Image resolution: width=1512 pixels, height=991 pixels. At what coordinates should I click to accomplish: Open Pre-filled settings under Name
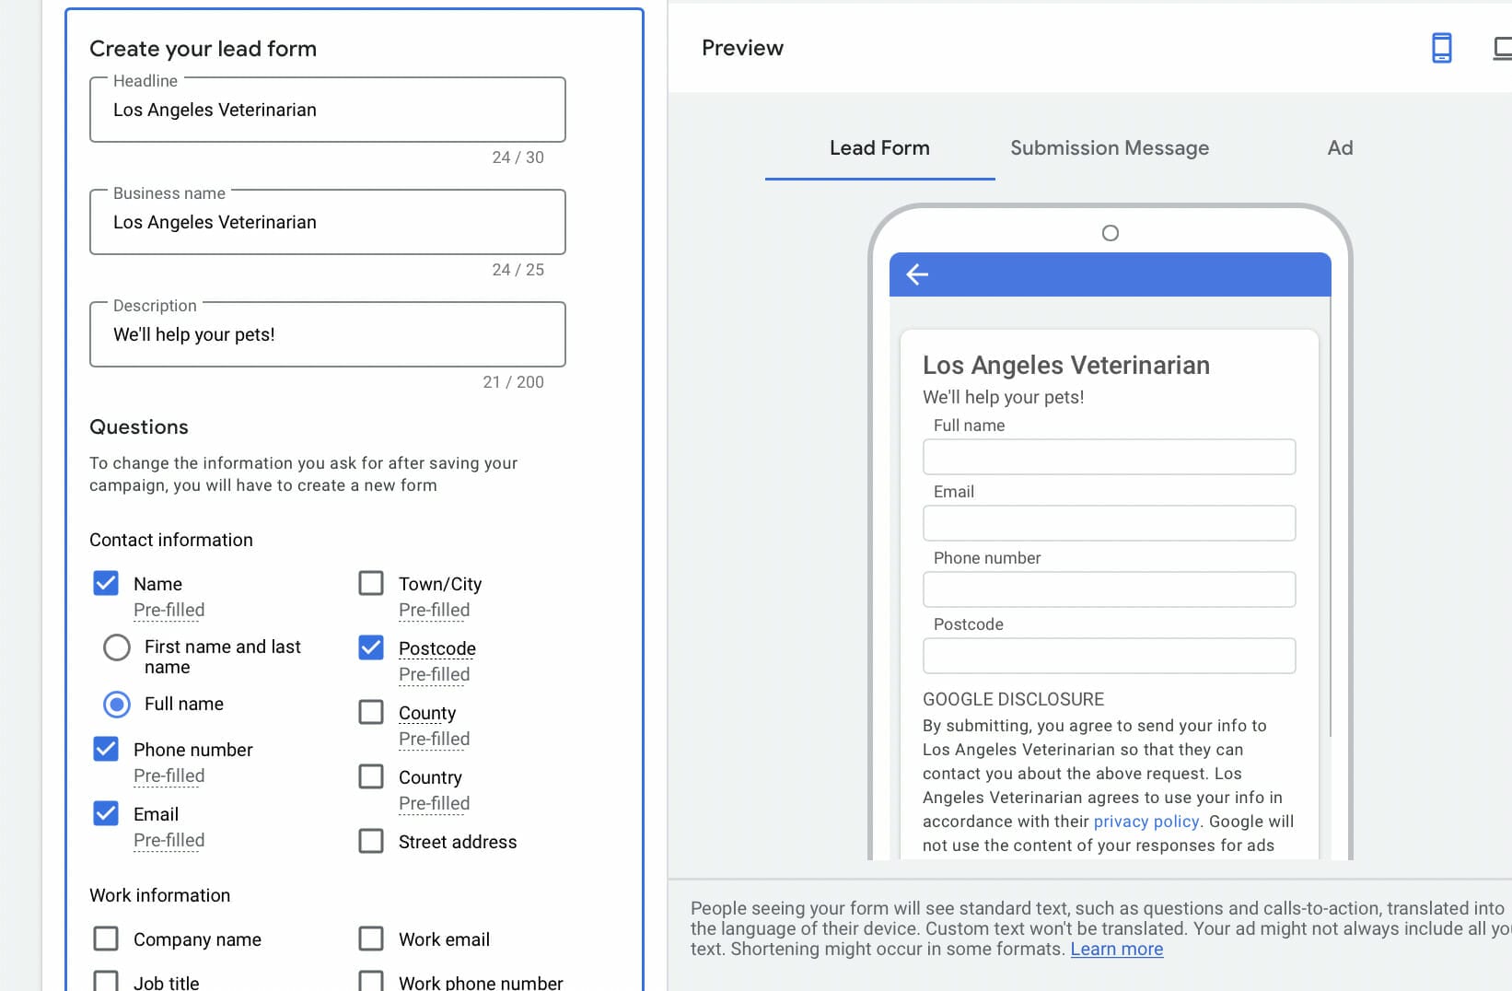(169, 610)
